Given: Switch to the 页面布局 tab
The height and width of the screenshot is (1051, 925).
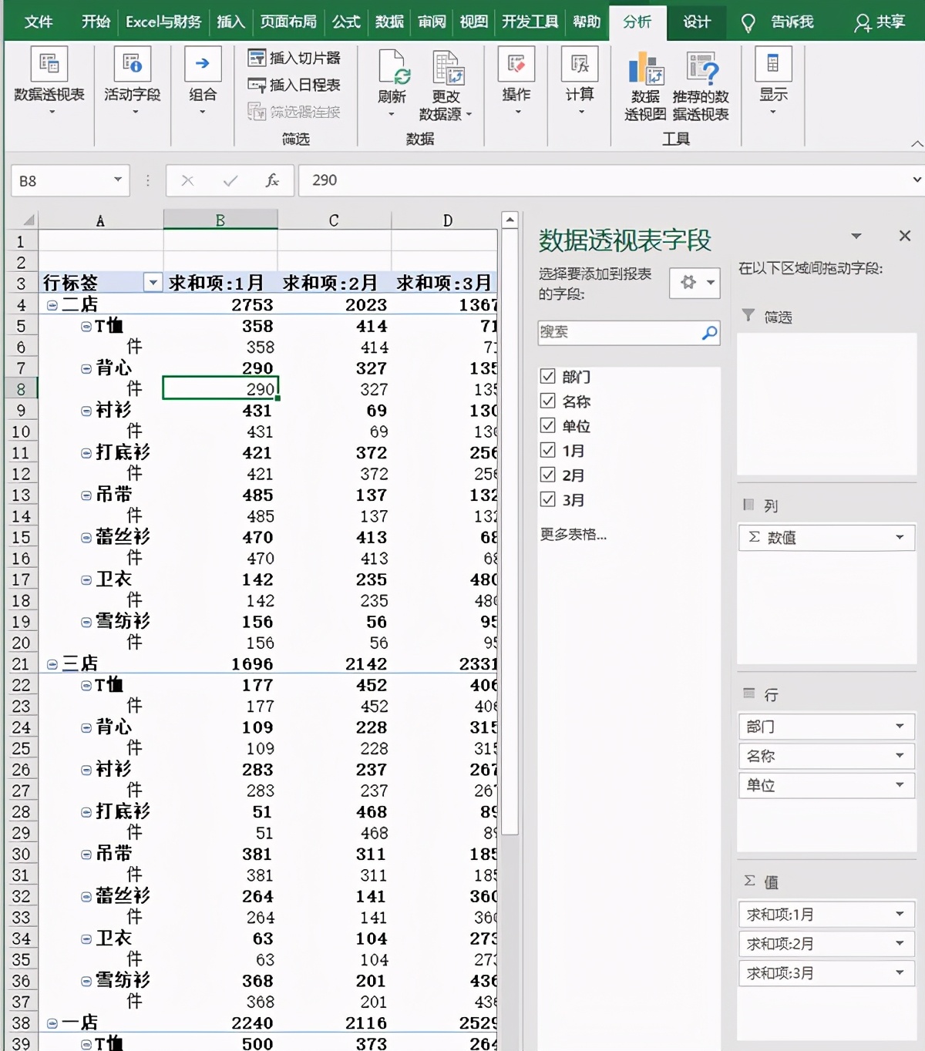Looking at the screenshot, I should (289, 22).
